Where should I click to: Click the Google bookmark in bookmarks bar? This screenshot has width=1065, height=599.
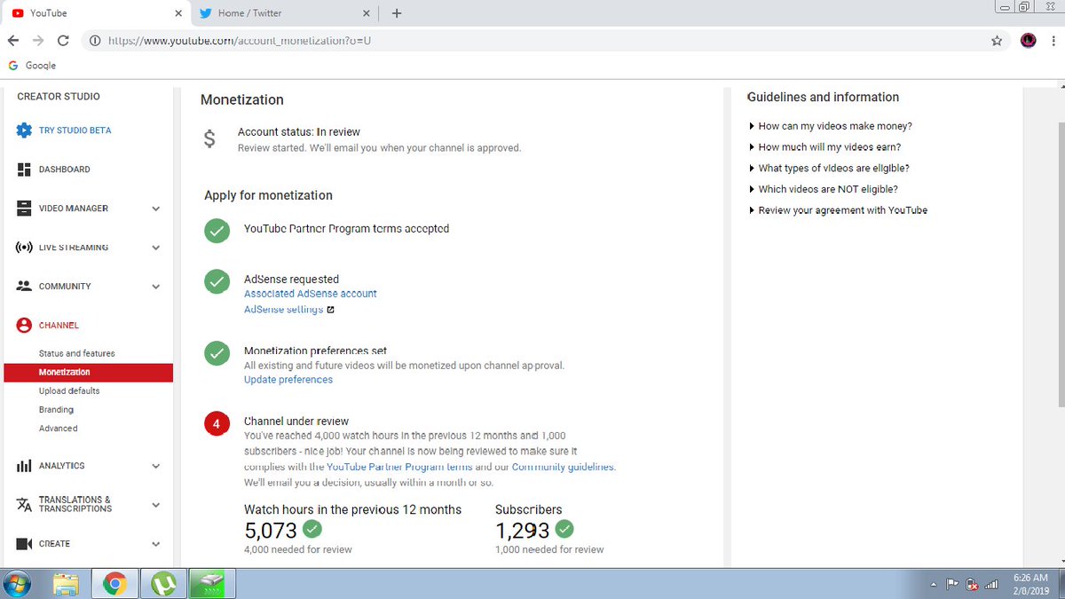(33, 66)
